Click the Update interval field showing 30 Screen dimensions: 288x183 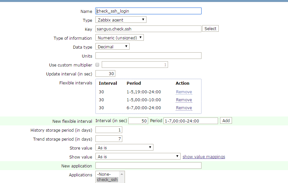tap(105, 73)
